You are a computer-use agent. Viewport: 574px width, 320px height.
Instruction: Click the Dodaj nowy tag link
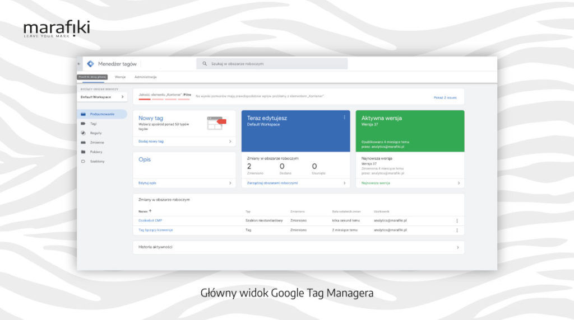(151, 142)
